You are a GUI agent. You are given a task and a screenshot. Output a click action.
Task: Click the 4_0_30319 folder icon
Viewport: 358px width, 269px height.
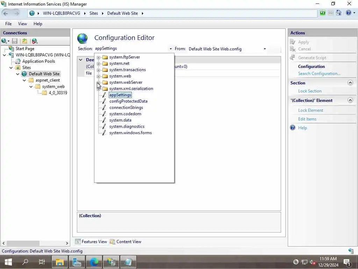pyautogui.click(x=44, y=92)
